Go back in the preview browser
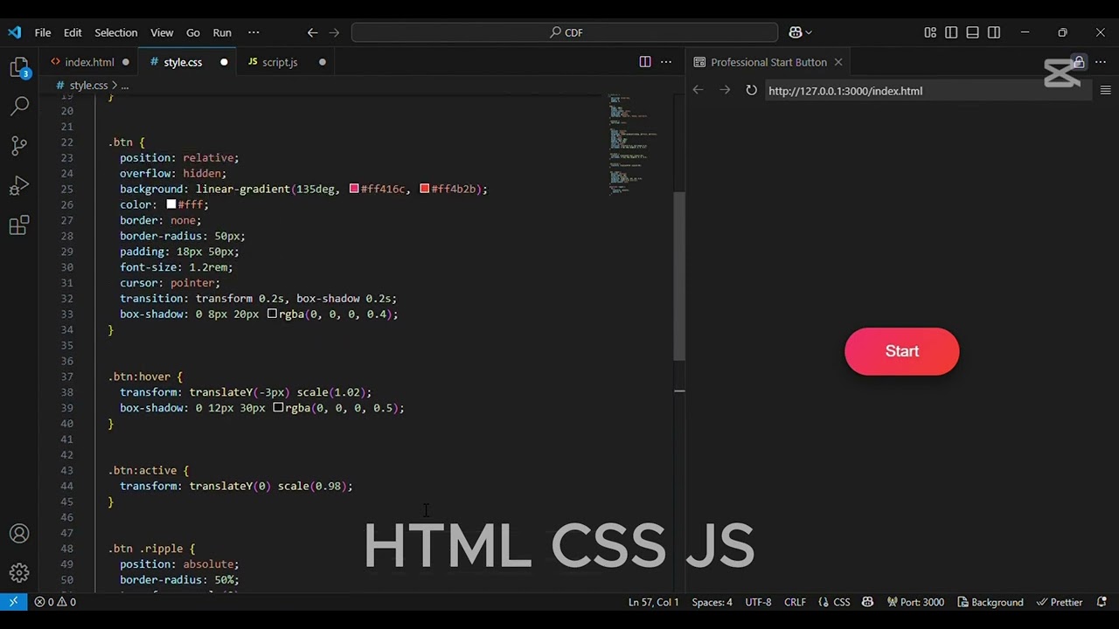 [x=698, y=90]
